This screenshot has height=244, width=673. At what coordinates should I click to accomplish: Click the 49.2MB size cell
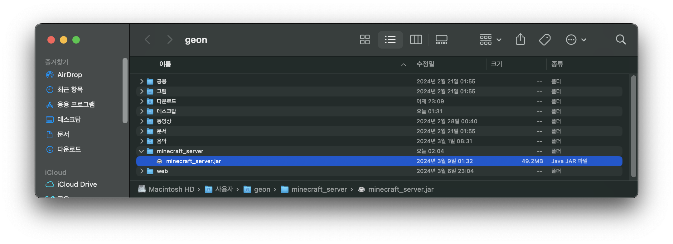click(x=532, y=161)
